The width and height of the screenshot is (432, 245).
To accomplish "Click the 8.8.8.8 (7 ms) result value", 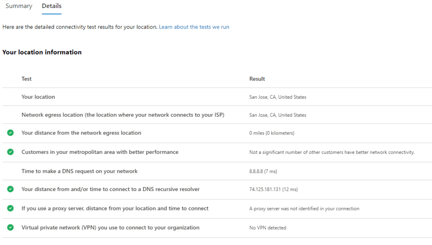I will coord(263,172).
